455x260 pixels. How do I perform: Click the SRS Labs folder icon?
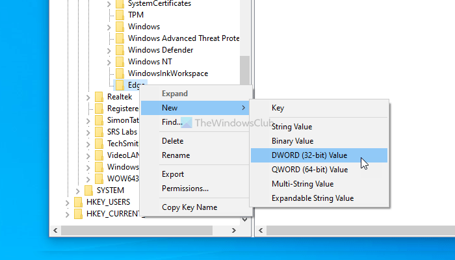tap(99, 132)
